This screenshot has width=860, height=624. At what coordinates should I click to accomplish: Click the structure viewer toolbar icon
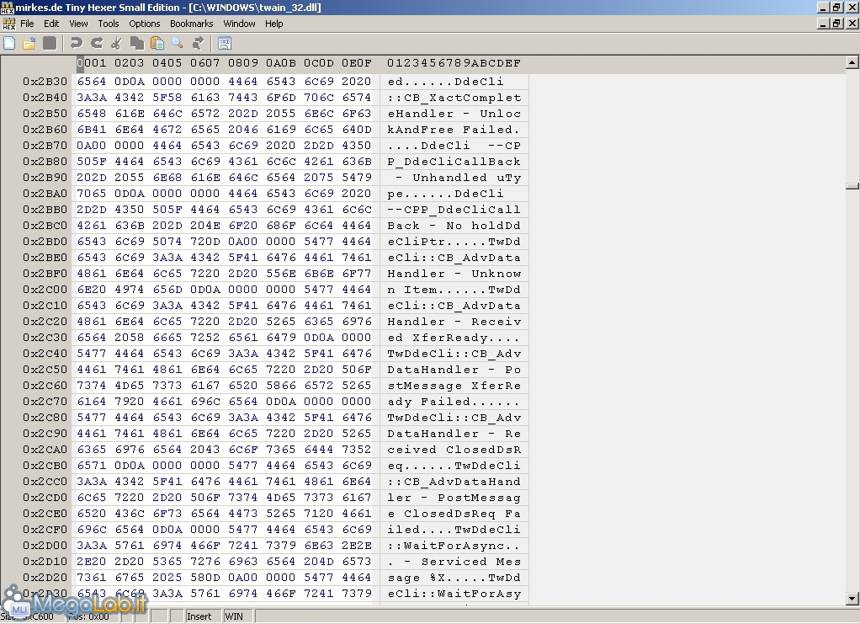point(225,43)
